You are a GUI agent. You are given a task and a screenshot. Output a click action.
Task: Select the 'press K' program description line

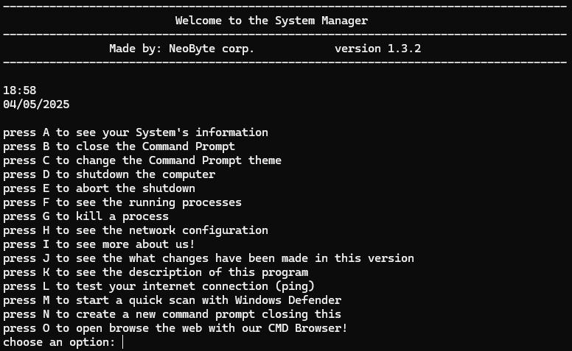point(156,272)
